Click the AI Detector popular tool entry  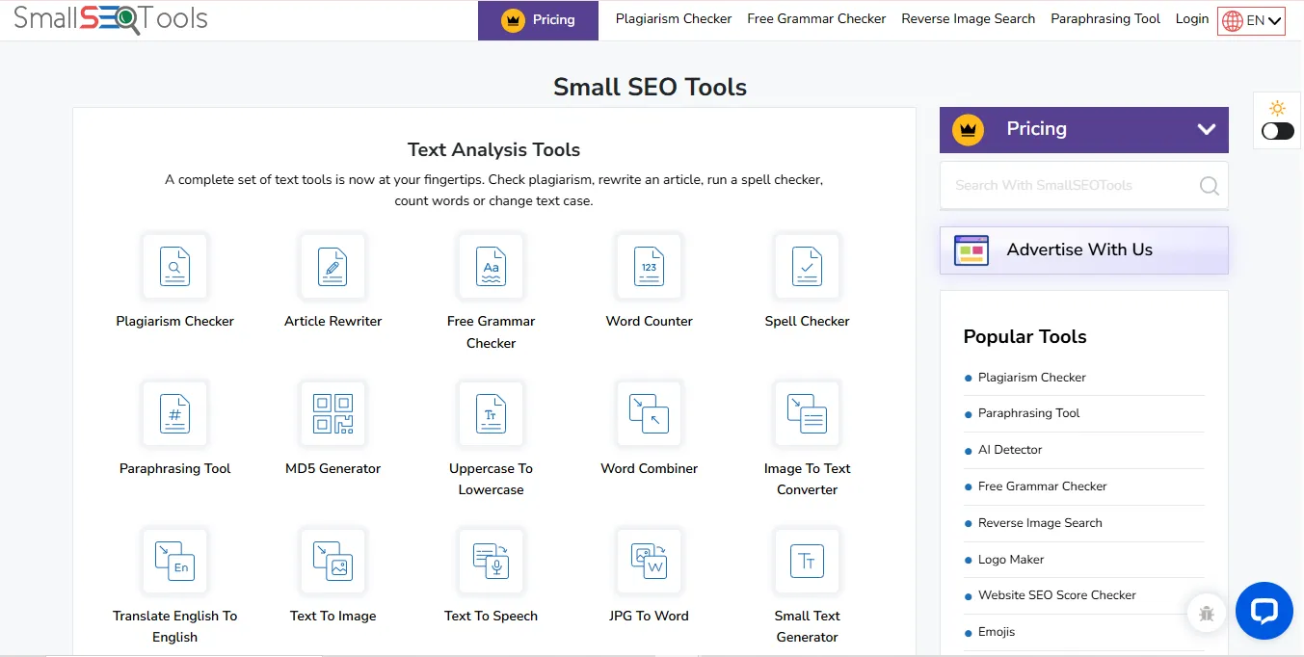[1010, 449]
